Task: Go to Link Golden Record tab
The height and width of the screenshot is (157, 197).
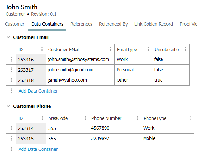Action: [x=153, y=24]
